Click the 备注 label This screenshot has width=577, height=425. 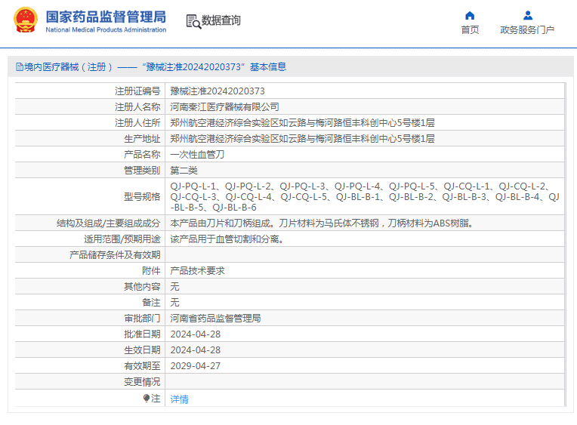tap(151, 303)
